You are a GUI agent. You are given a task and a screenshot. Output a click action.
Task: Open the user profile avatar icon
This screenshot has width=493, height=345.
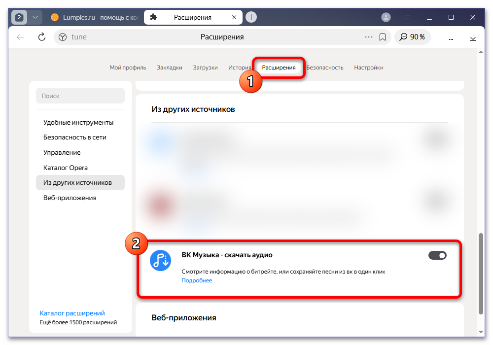click(386, 17)
